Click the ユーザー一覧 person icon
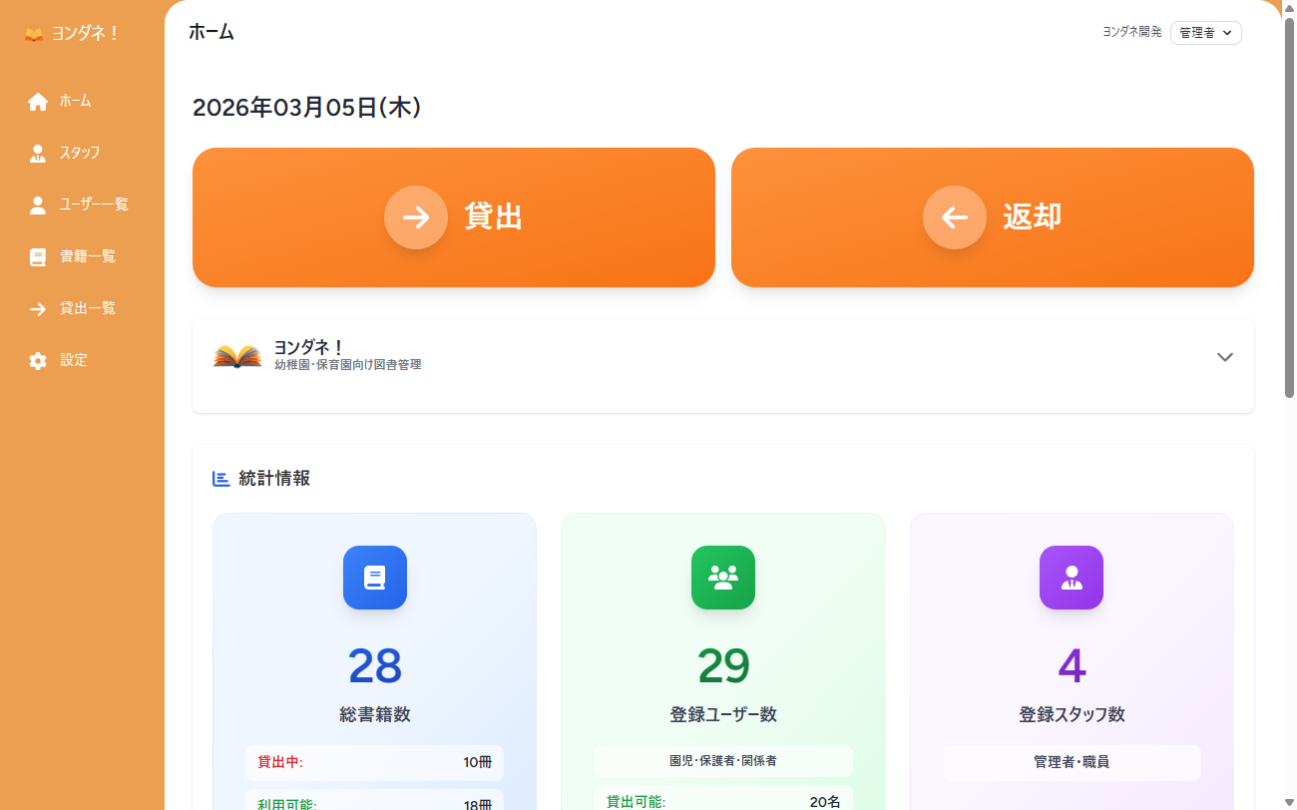This screenshot has height=810, width=1297. [x=38, y=204]
